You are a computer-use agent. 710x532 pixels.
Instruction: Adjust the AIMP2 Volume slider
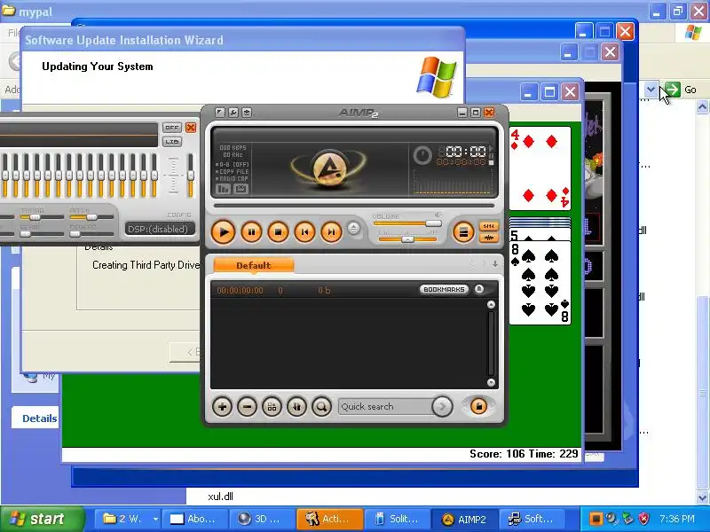coord(407,223)
